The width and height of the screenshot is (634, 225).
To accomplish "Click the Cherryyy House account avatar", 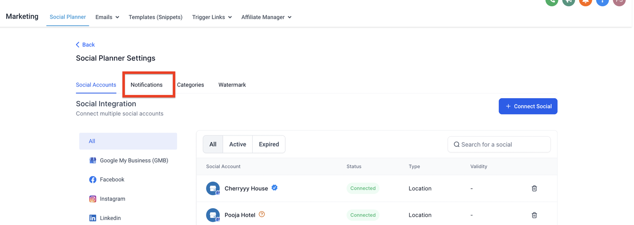I will (x=213, y=188).
